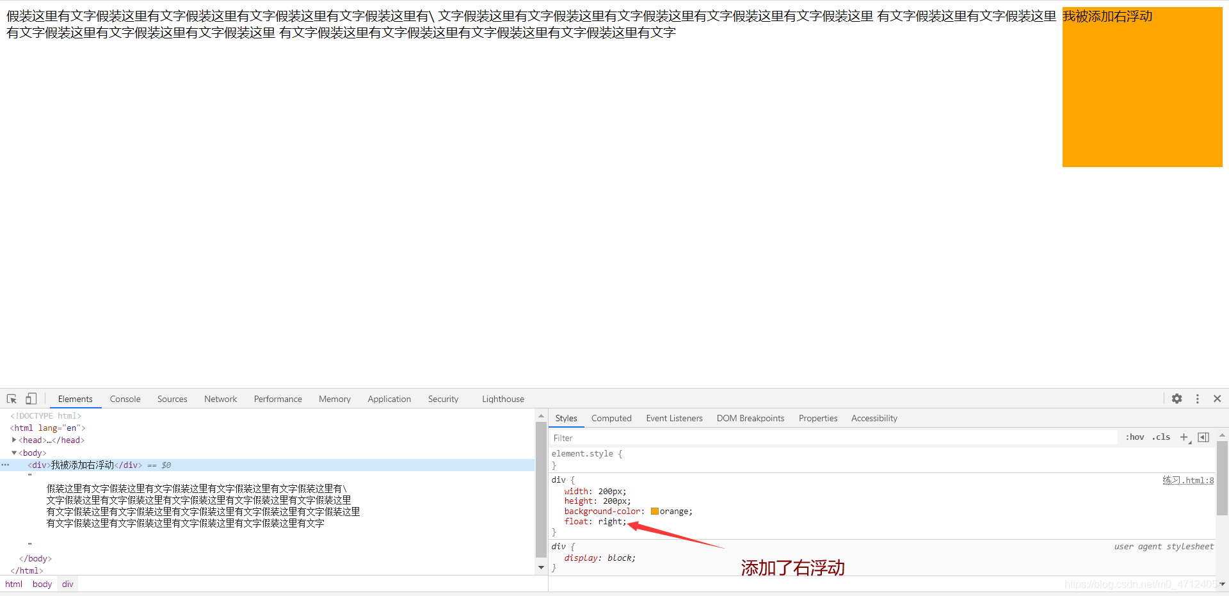Toggle the computed styles sidebar icon
This screenshot has width=1229, height=596.
(1203, 437)
